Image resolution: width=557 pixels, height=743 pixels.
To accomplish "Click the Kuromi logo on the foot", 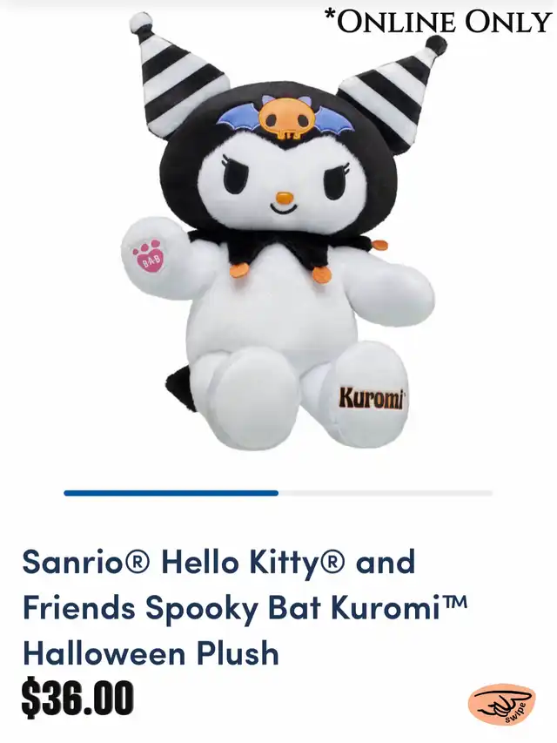I will 372,399.
